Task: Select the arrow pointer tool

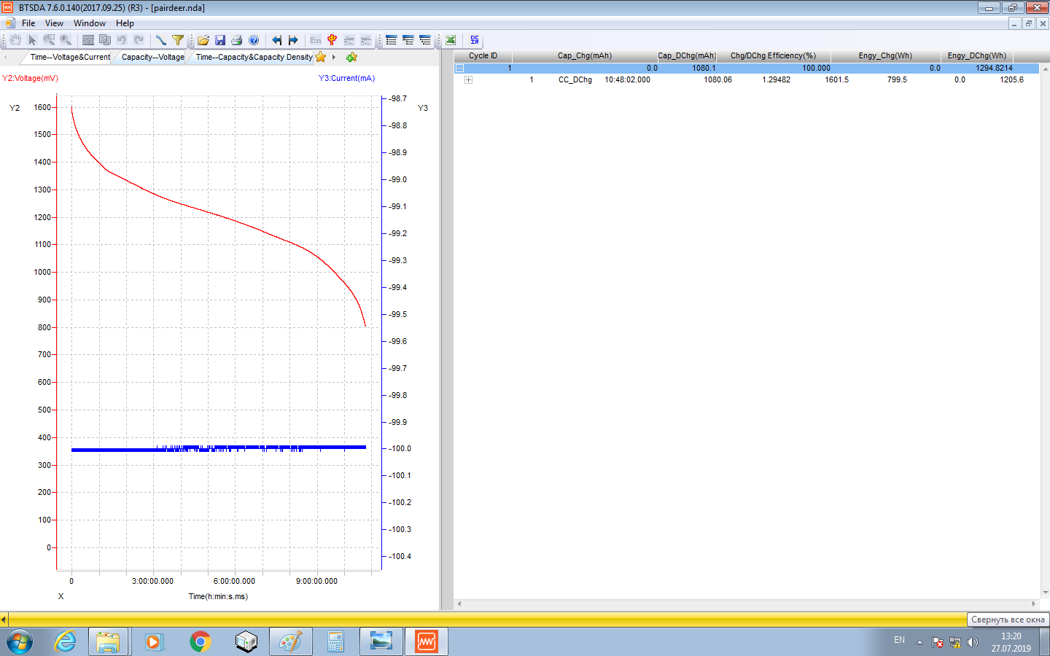Action: pos(32,40)
